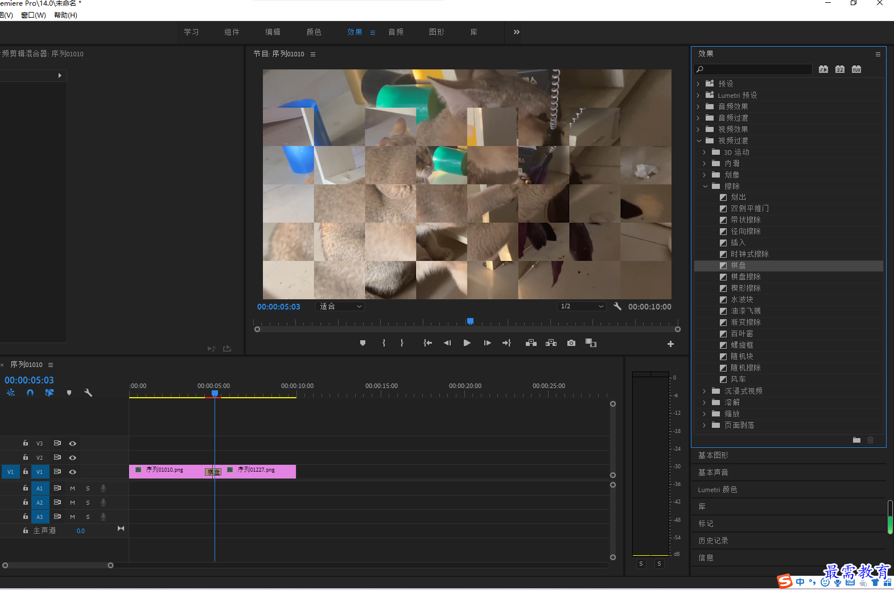894x590 pixels.
Task: Click the Program monitor playhead marker
Action: (470, 321)
